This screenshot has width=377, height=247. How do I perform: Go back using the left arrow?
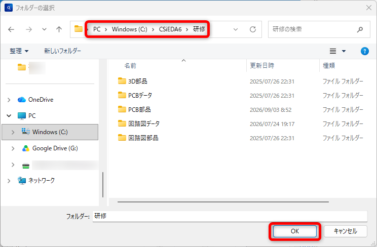[x=11, y=29]
